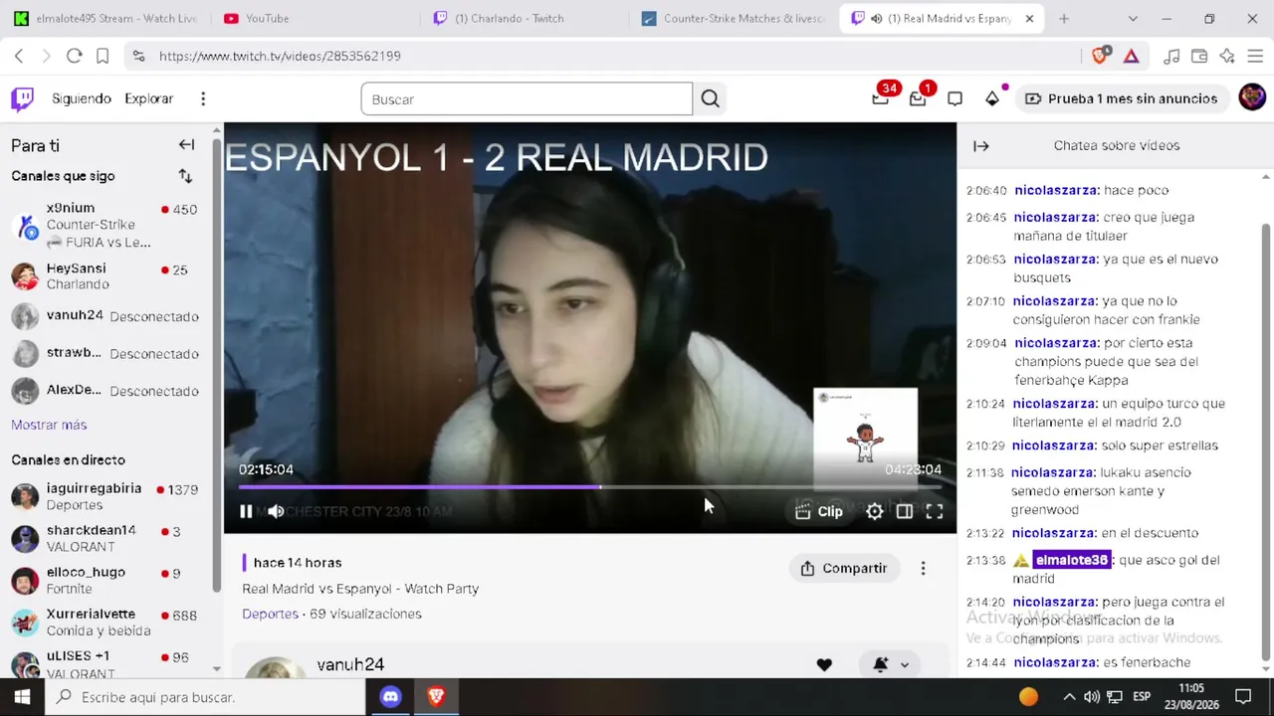Pause the video playback

pyautogui.click(x=246, y=511)
